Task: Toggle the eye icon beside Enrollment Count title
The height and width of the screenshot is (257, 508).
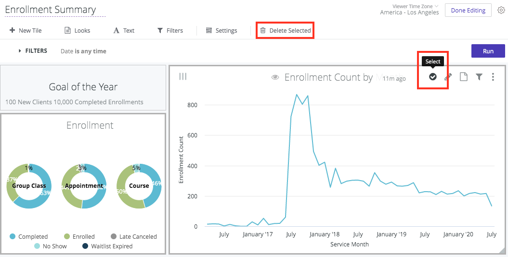Action: point(275,77)
